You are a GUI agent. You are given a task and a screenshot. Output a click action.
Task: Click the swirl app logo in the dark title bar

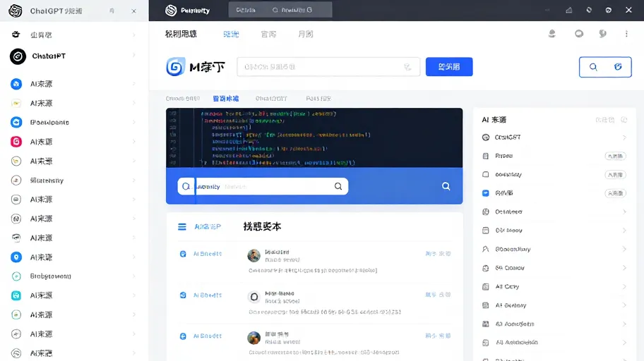(171, 11)
